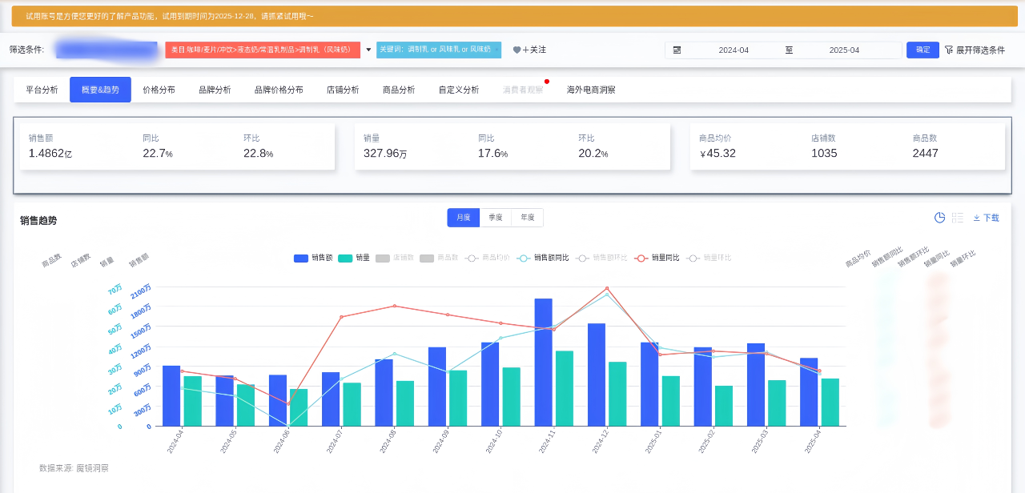Click the blue 关键词 keyword filter tag

pyautogui.click(x=439, y=50)
